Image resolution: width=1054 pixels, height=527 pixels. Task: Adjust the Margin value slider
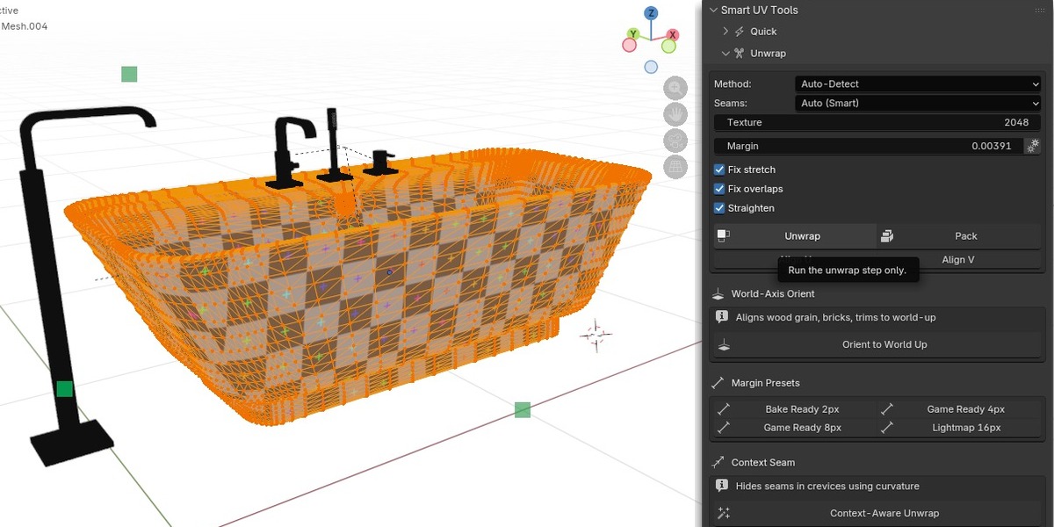point(869,146)
